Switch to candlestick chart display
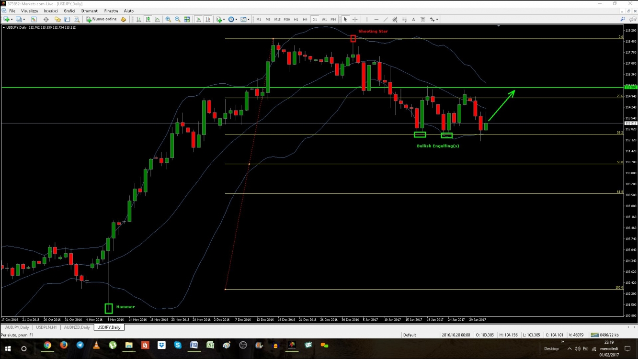Screen dimensions: 638x359 click(147, 19)
